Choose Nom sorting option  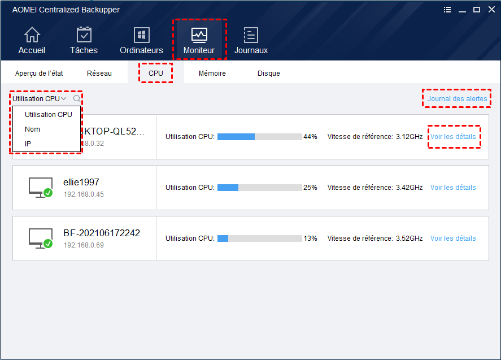[32, 129]
